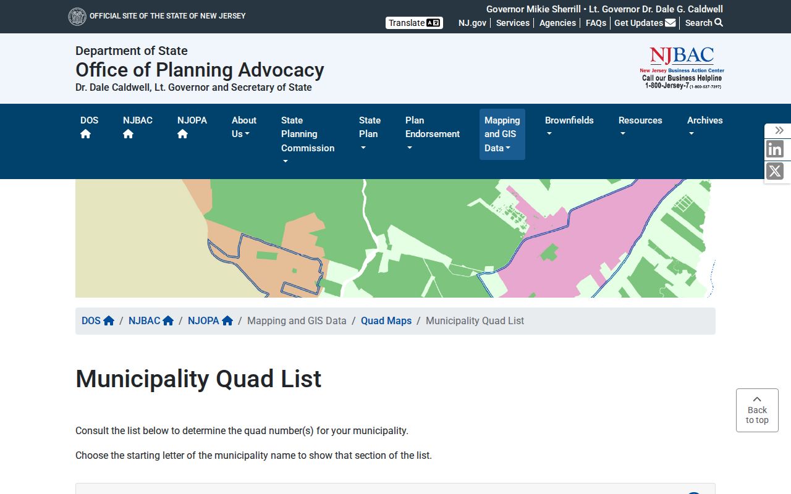The height and width of the screenshot is (494, 791).
Task: Share on X (Twitter) icon
Action: click(775, 171)
